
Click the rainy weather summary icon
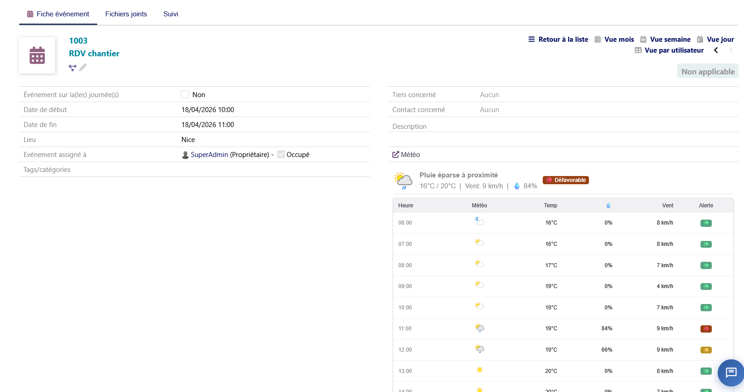click(403, 181)
